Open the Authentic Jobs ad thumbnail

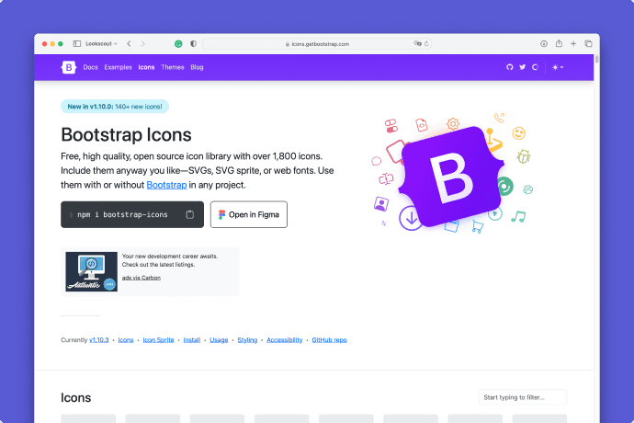coord(91,271)
